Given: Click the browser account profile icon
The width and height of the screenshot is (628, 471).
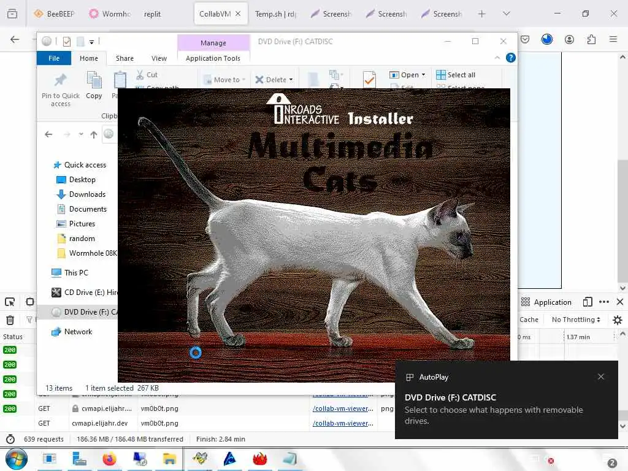Looking at the screenshot, I should pos(569,39).
